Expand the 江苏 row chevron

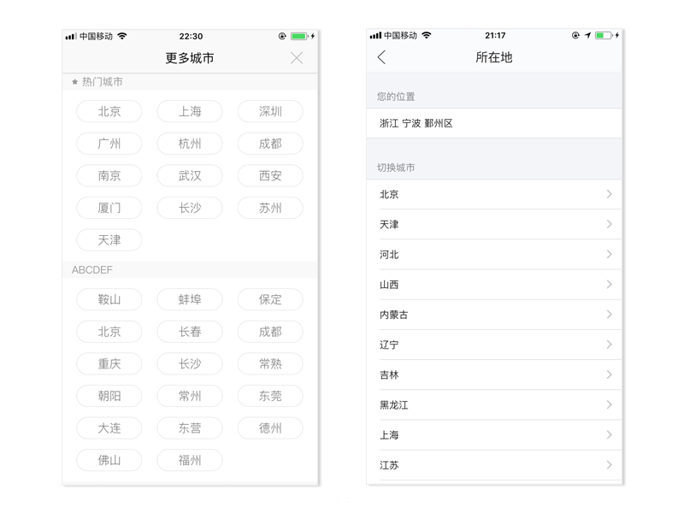609,465
